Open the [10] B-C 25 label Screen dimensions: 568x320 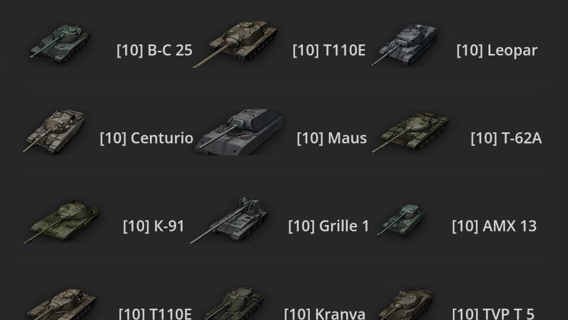(x=154, y=50)
